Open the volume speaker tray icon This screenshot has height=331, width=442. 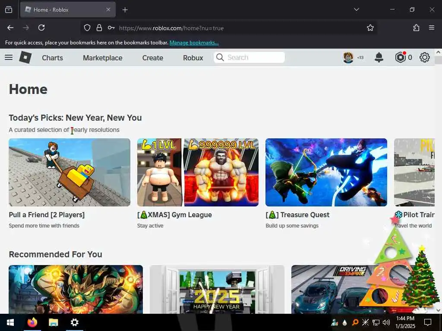tap(386, 322)
